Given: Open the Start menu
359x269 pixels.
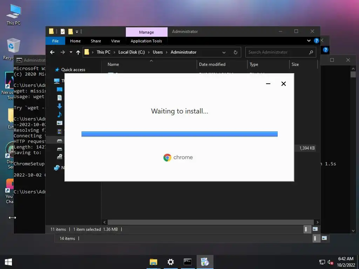Looking at the screenshot, I should (x=8, y=262).
